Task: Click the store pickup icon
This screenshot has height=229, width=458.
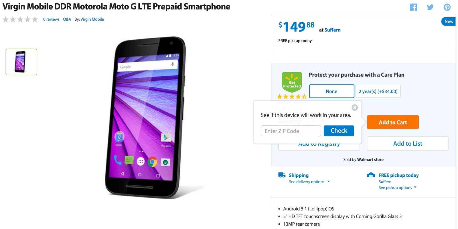Action: click(x=371, y=175)
